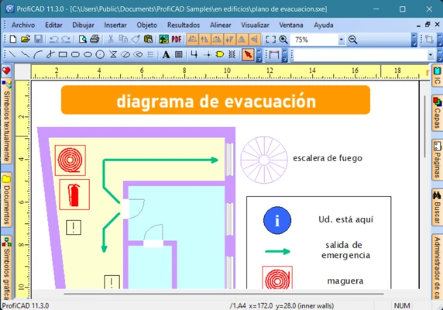Open the Ventana menu
Viewport: 443px width, 310px height.
pos(291,25)
